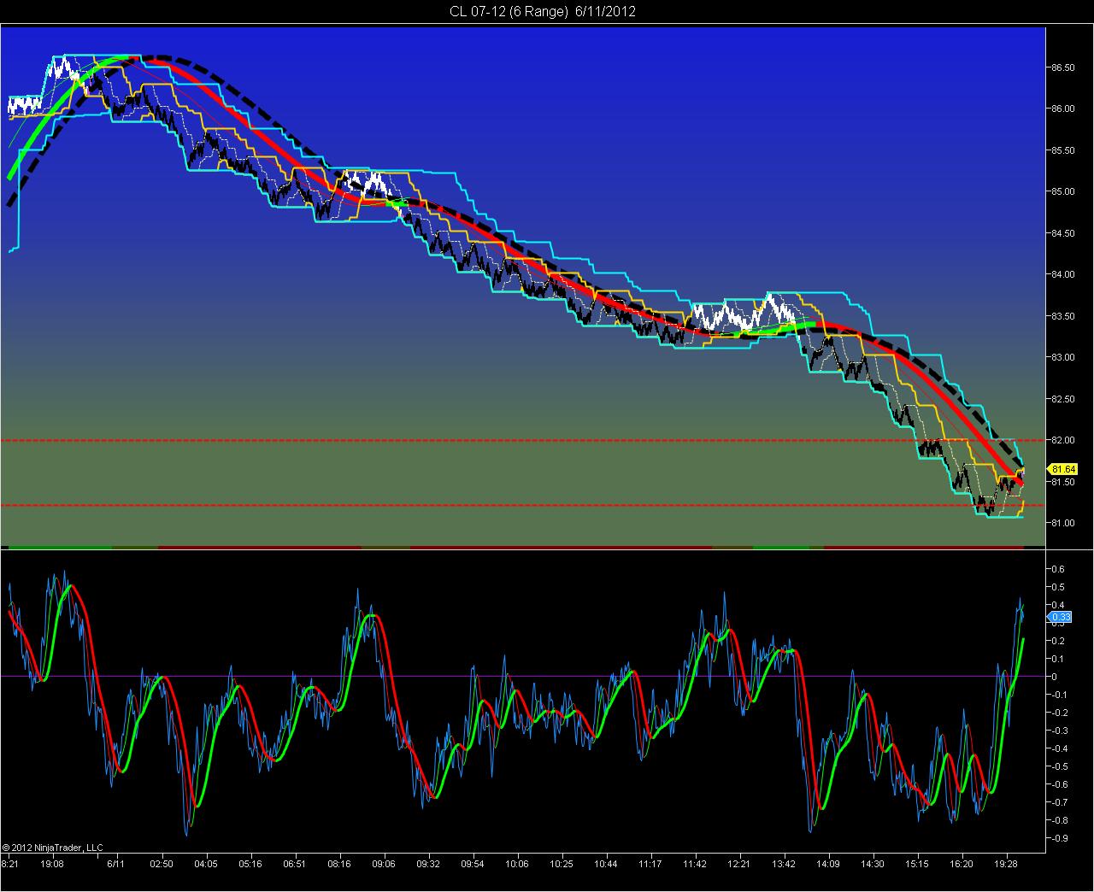1094x892 pixels.
Task: Click the 09:54 time axis label
Action: coord(473,864)
